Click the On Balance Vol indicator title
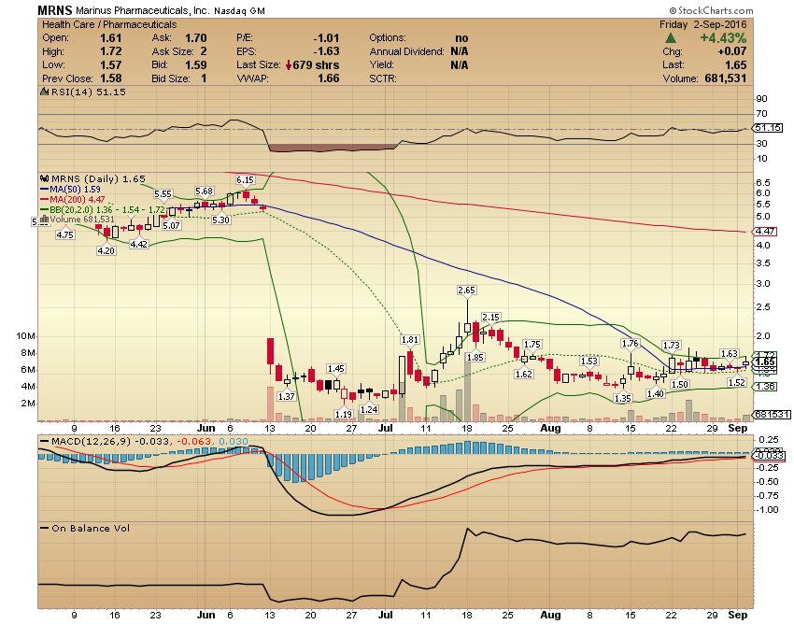Image resolution: width=794 pixels, height=624 pixels. [91, 529]
